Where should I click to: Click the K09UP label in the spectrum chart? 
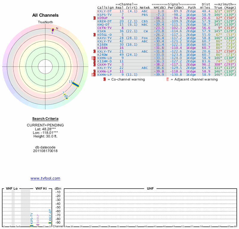[38, 219]
